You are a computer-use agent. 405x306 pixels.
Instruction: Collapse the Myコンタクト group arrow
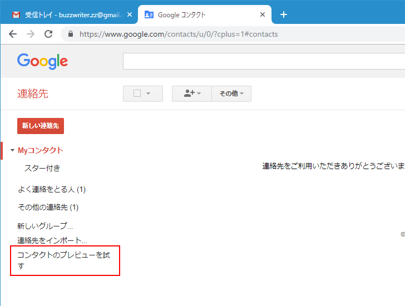click(12, 150)
